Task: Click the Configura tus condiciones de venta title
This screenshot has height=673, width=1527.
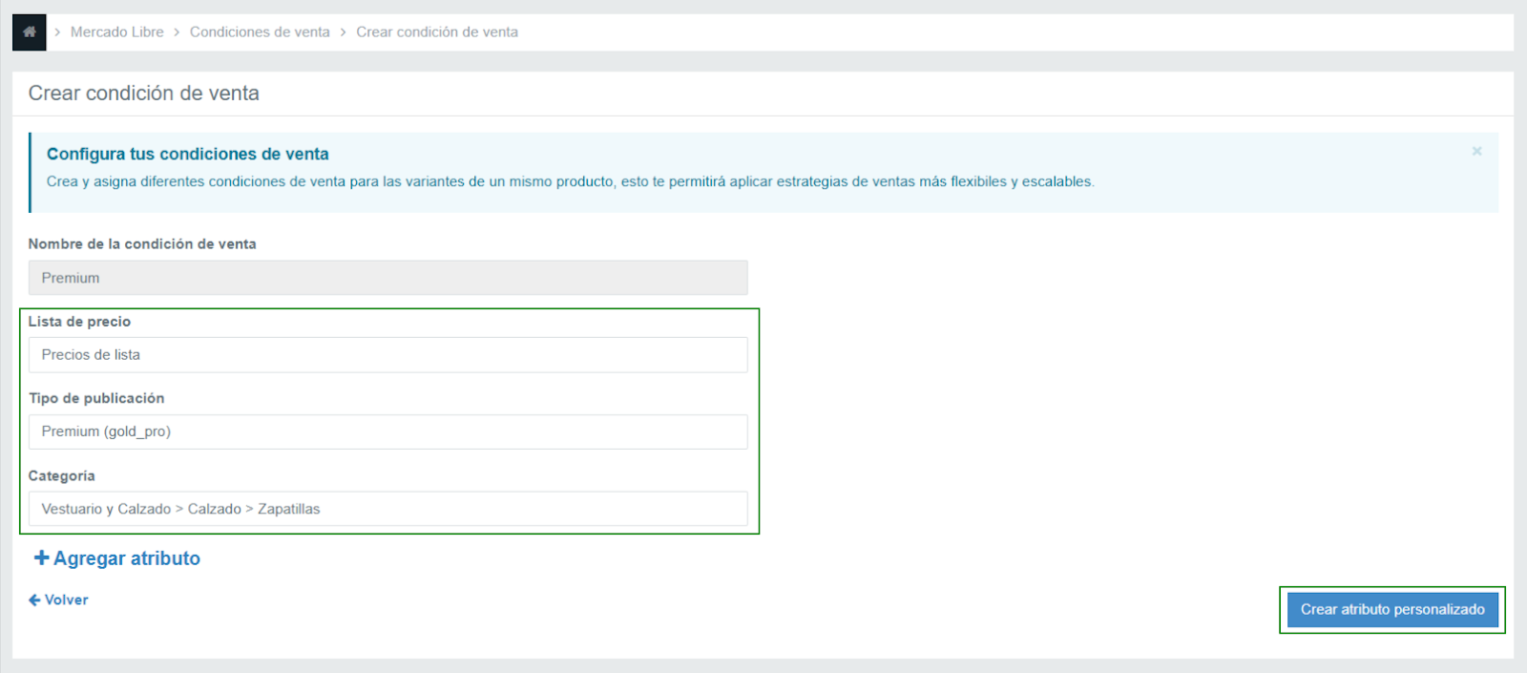Action: point(188,155)
